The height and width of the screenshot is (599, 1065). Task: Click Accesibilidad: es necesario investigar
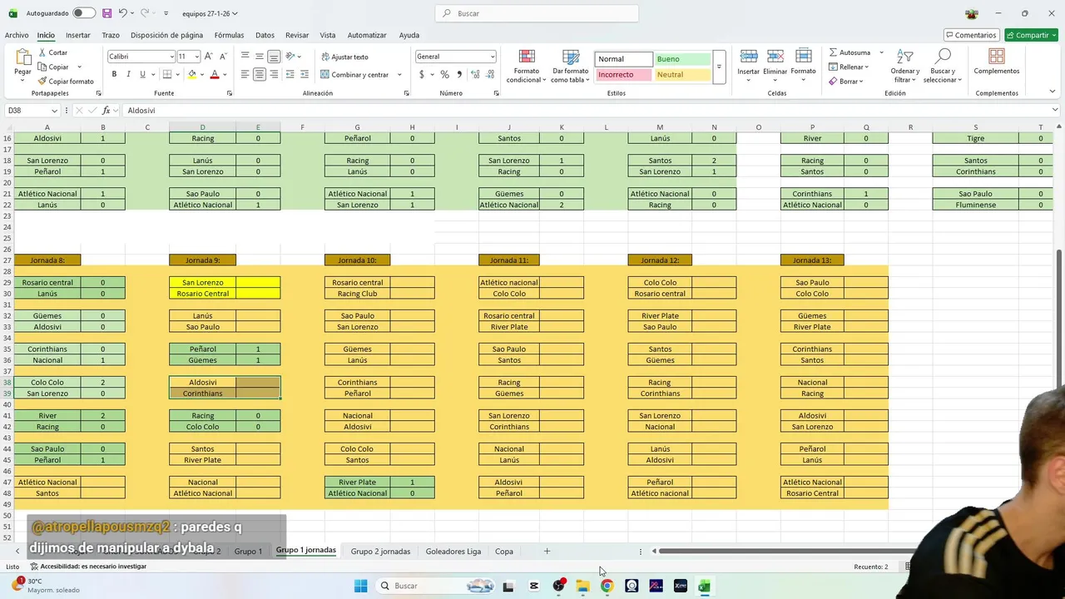[87, 567]
